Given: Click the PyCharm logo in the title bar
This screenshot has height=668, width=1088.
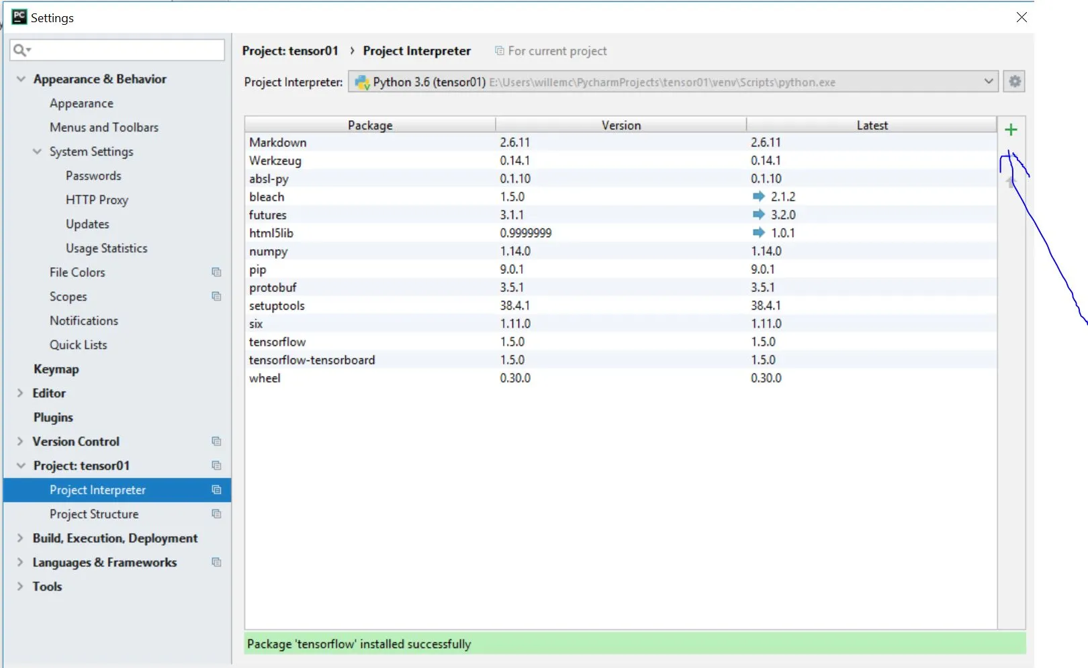Looking at the screenshot, I should (x=19, y=17).
